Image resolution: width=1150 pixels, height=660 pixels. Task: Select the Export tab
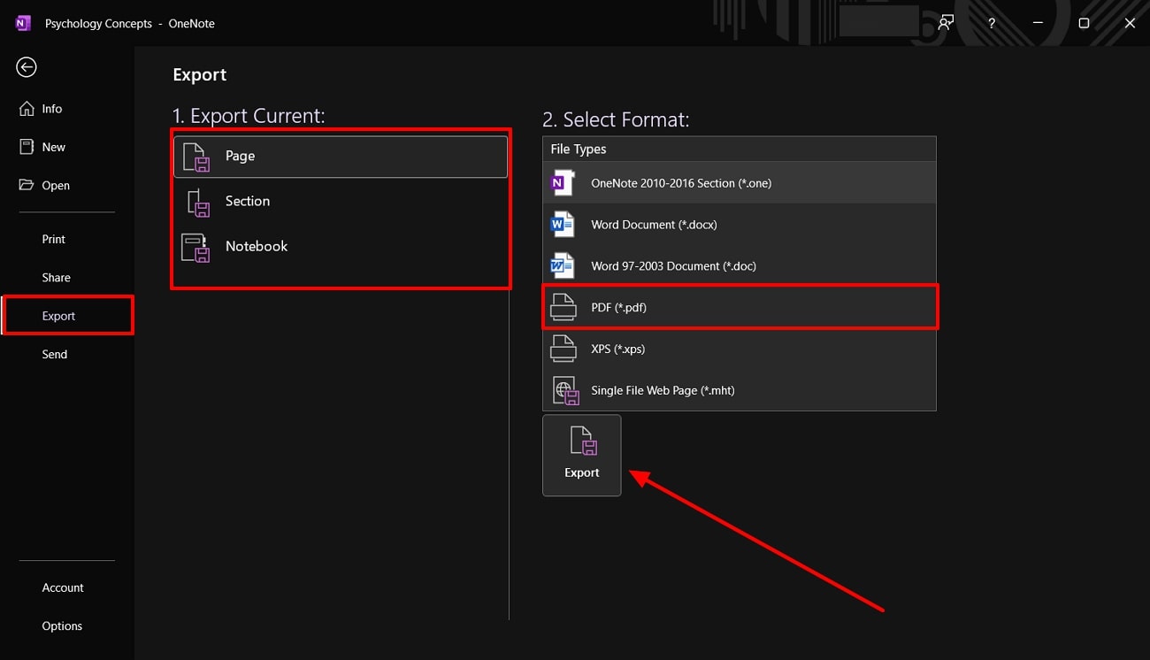point(67,316)
